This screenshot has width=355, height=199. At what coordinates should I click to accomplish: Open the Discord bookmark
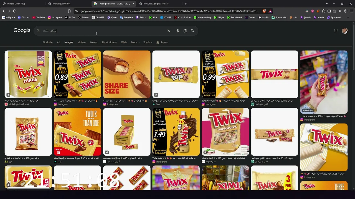coord(24,17)
